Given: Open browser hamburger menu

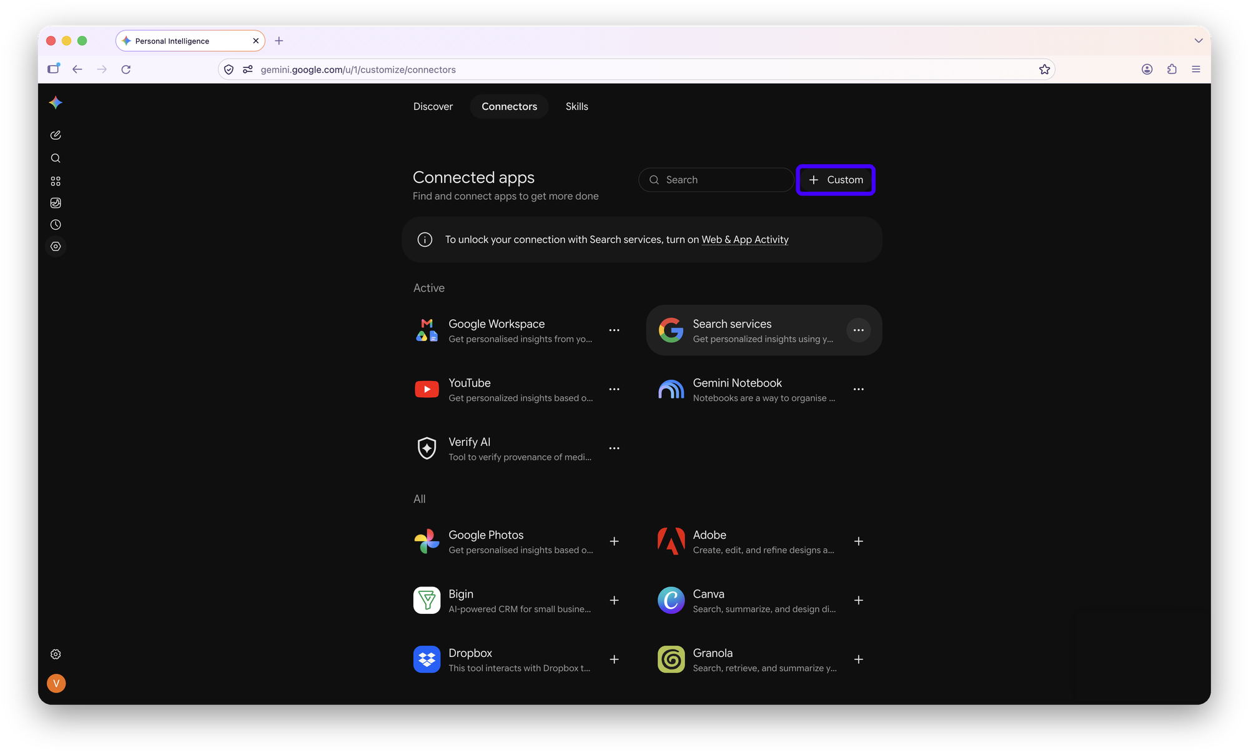Looking at the screenshot, I should coord(1196,69).
